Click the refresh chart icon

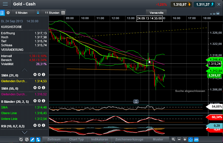(x=21, y=140)
